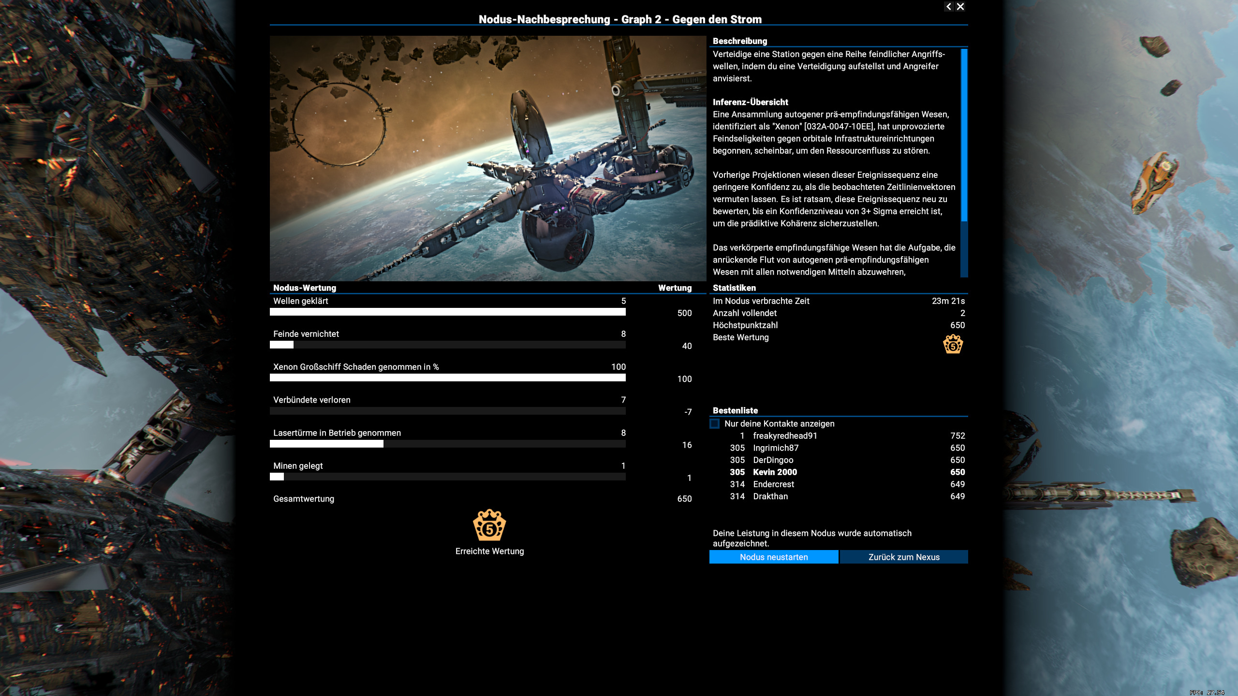This screenshot has height=696, width=1238.
Task: Click the 'Nodus-Wertung' column header
Action: tap(305, 288)
